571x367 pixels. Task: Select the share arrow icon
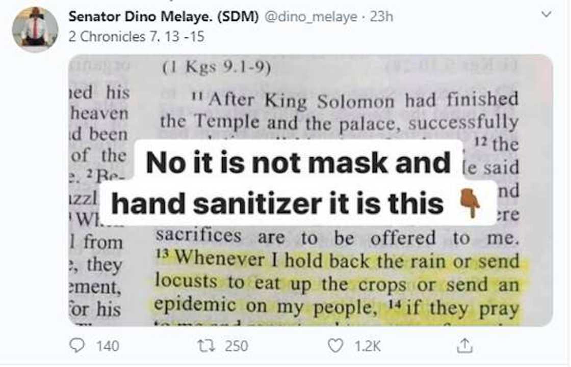point(464,345)
